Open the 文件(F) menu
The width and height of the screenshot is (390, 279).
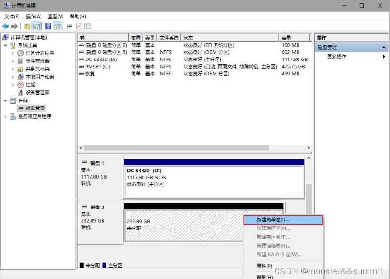click(12, 16)
